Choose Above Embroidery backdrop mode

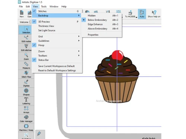[102, 29]
